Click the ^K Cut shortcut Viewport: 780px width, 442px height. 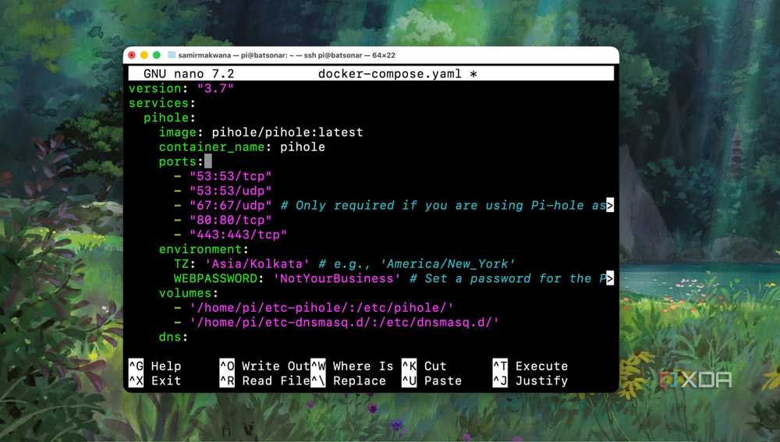click(424, 366)
